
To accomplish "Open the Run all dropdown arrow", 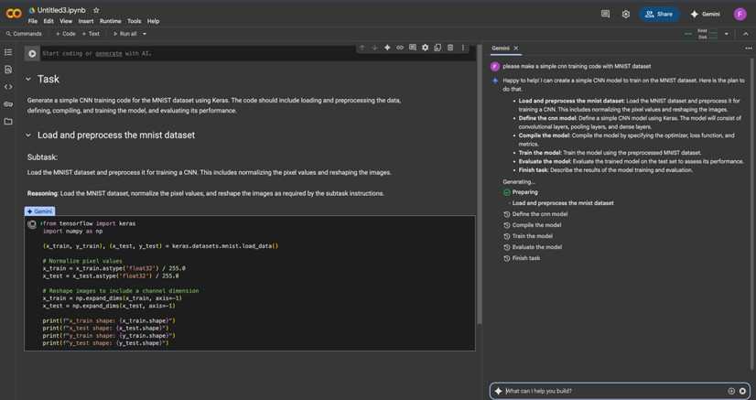I will (145, 34).
